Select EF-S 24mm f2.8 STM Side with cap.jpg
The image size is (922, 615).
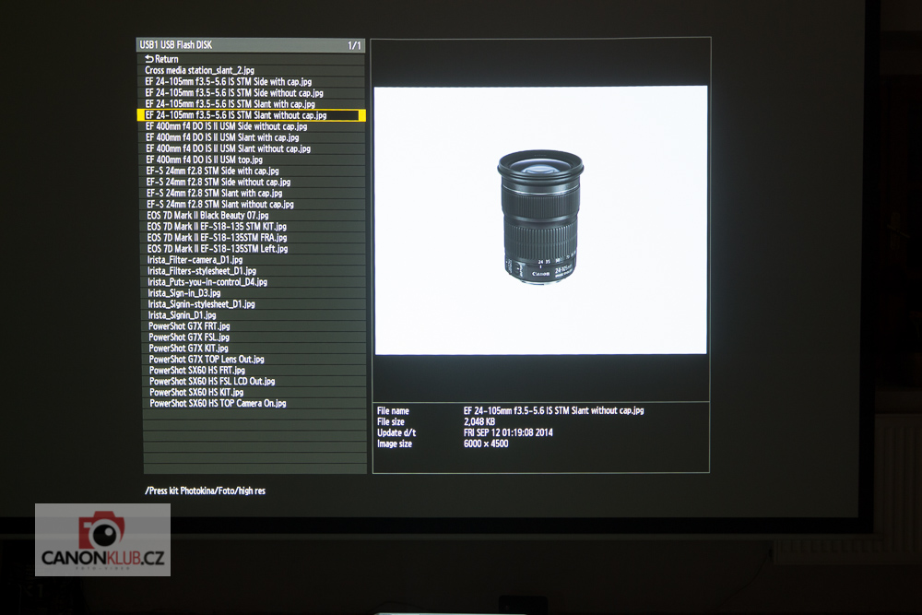point(212,171)
